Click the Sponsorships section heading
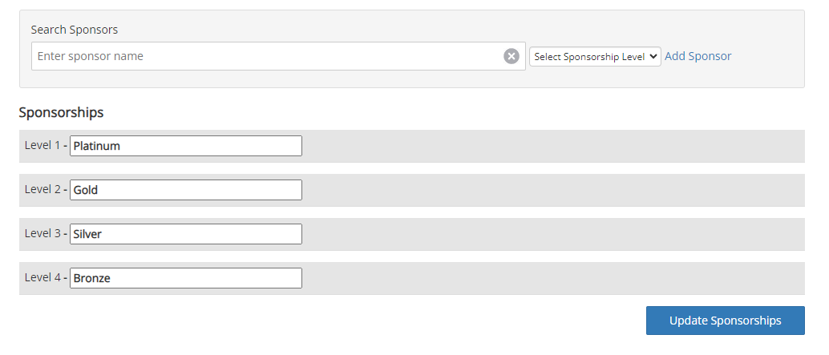Screen dimensions: 829x355 tap(61, 112)
